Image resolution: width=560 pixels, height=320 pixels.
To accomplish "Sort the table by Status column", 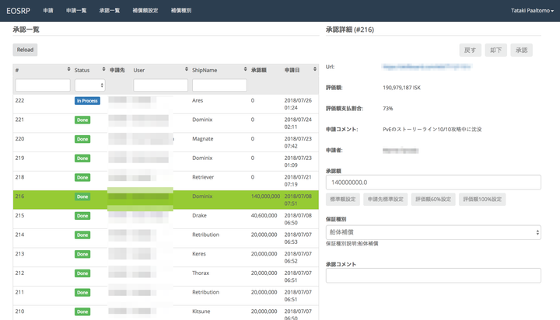I will click(101, 70).
